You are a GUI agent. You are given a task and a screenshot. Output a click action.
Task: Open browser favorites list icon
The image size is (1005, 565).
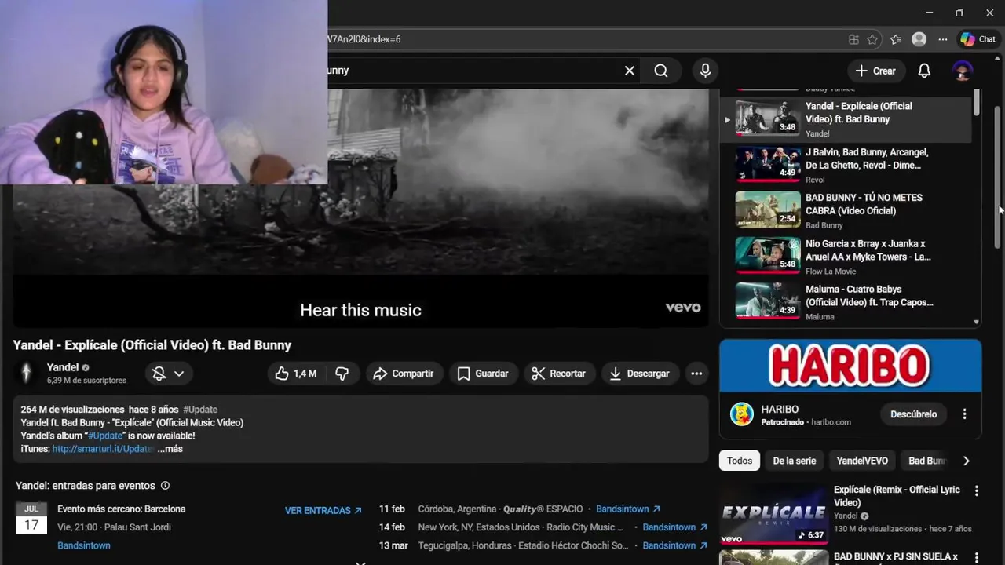pos(896,39)
